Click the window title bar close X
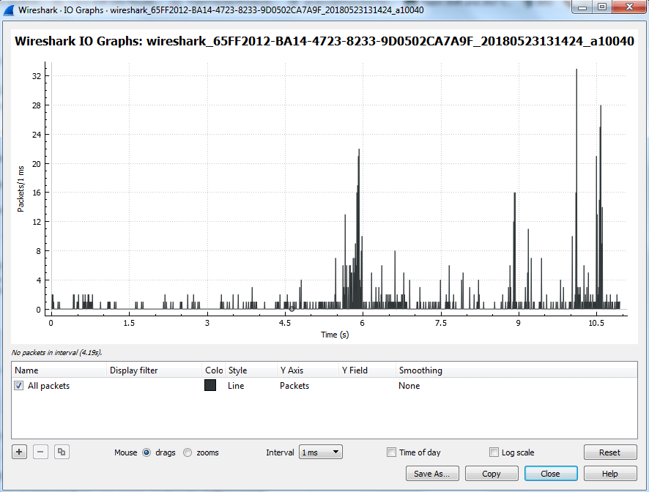The height and width of the screenshot is (492, 649). [x=629, y=7]
